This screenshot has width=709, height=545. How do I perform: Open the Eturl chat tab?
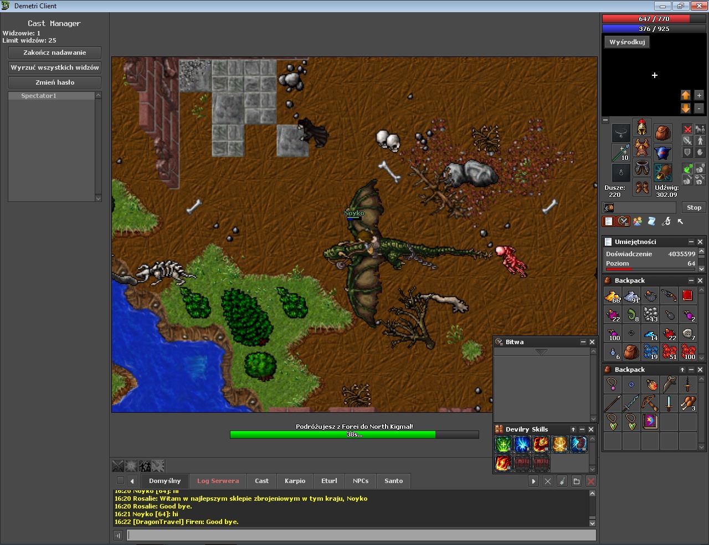[329, 481]
